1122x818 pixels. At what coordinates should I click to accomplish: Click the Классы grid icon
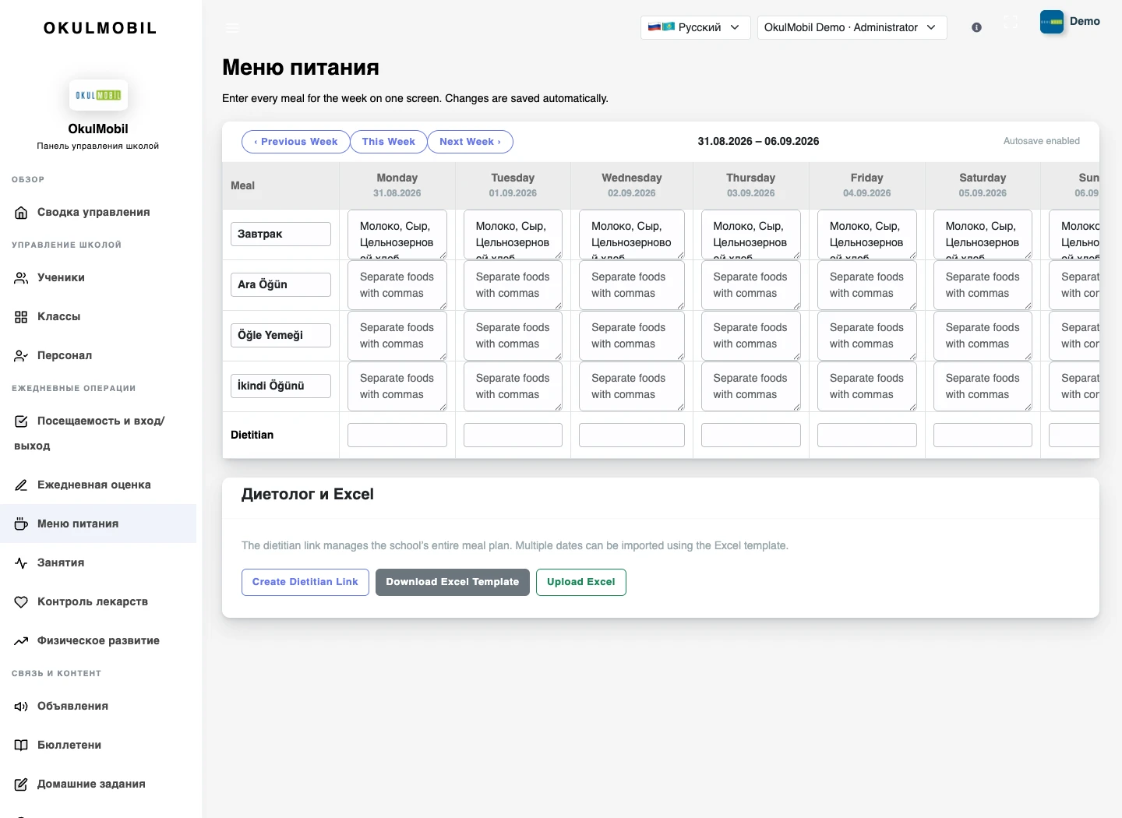tap(21, 317)
